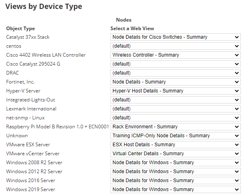Open web view dropdown for Integrated-Lights-Out
The image size is (247, 196).
coord(176,100)
